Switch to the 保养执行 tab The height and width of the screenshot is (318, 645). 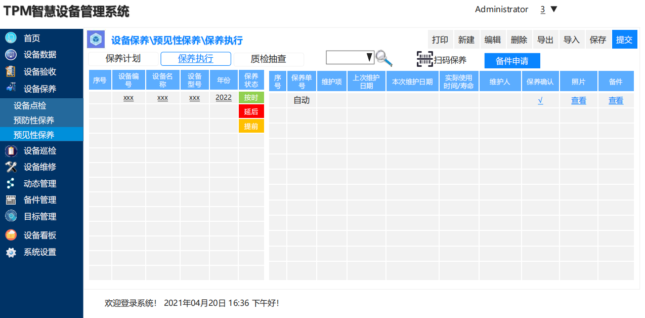[x=196, y=59]
